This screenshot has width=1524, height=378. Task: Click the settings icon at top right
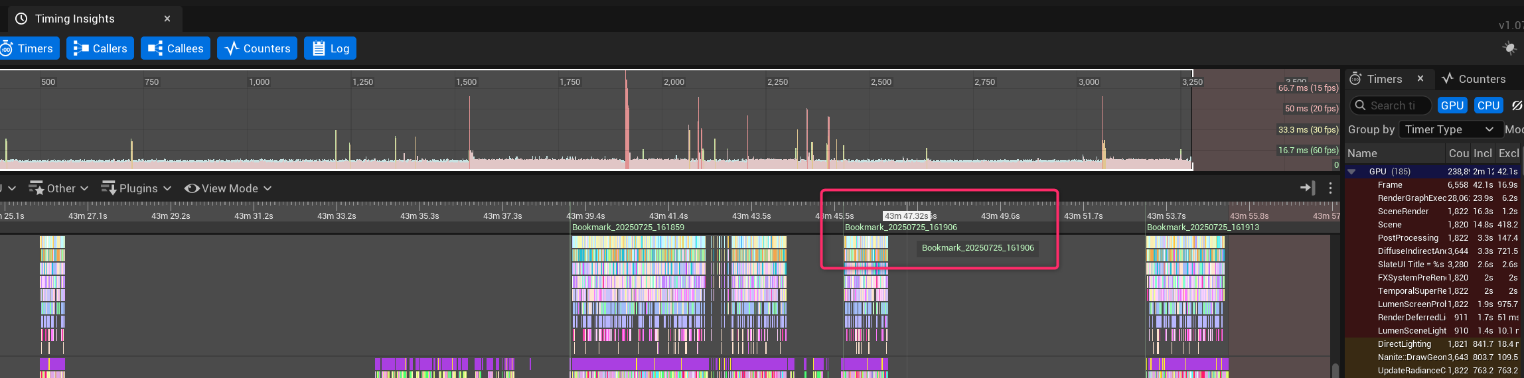click(1509, 48)
